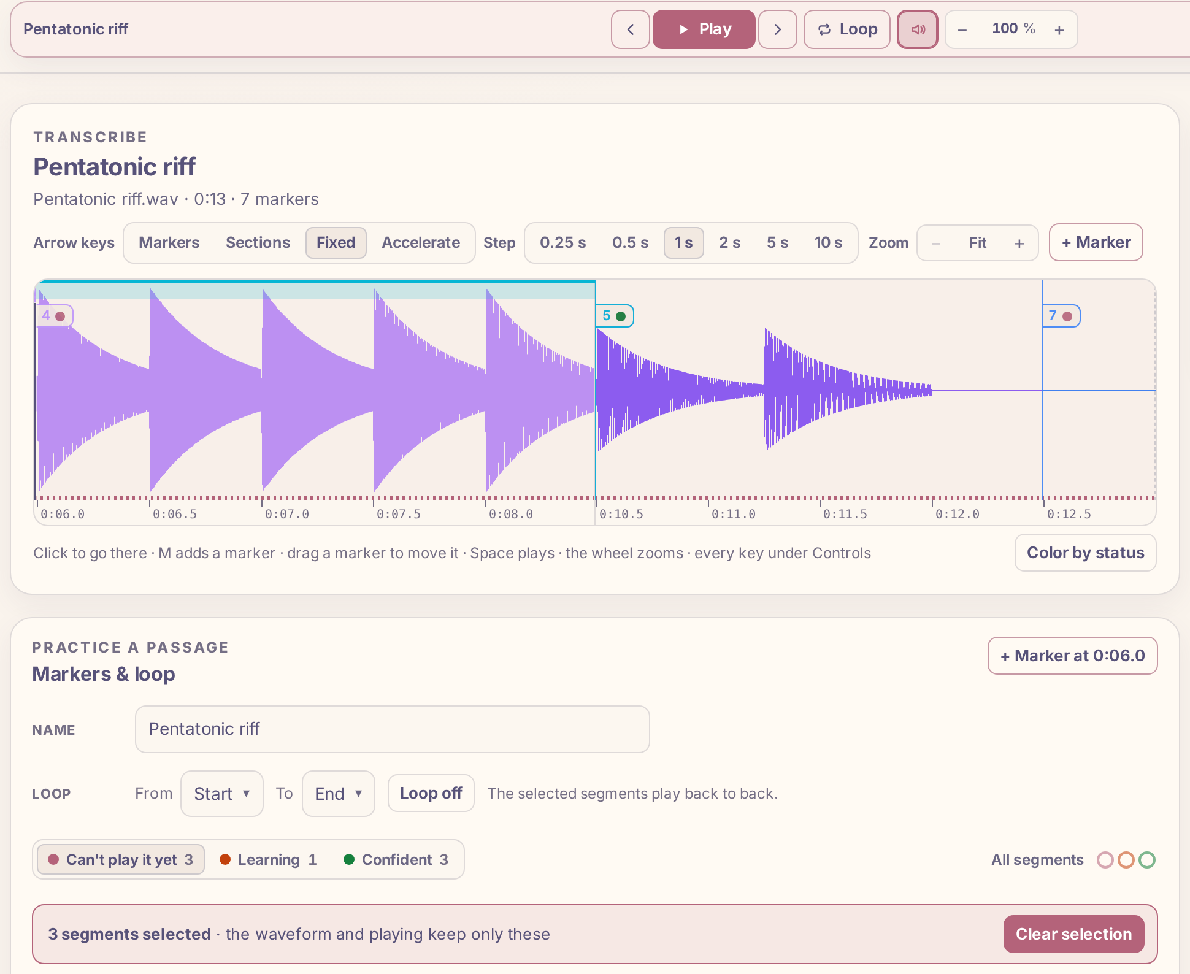The image size is (1190, 974).
Task: Toggle the Confident status filter
Action: (396, 860)
